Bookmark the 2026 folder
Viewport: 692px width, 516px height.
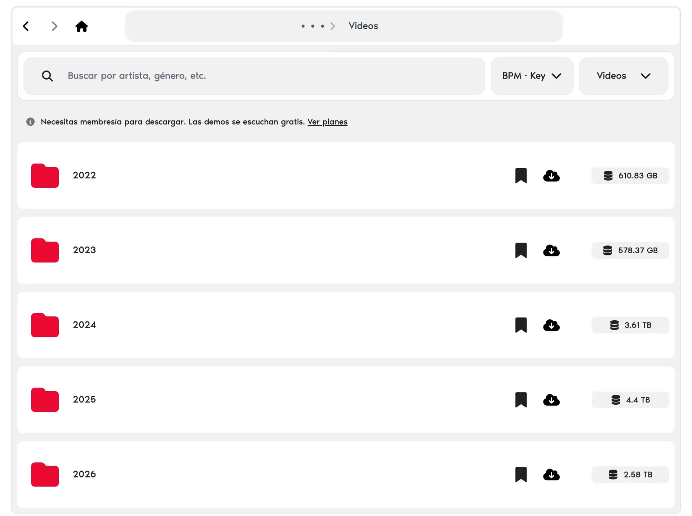click(521, 474)
